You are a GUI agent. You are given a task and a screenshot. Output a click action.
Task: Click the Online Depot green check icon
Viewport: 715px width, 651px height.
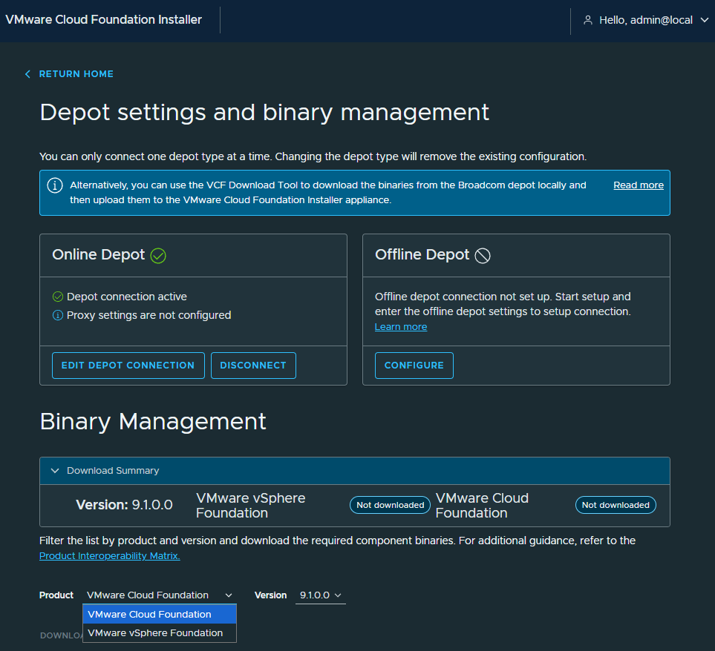158,255
